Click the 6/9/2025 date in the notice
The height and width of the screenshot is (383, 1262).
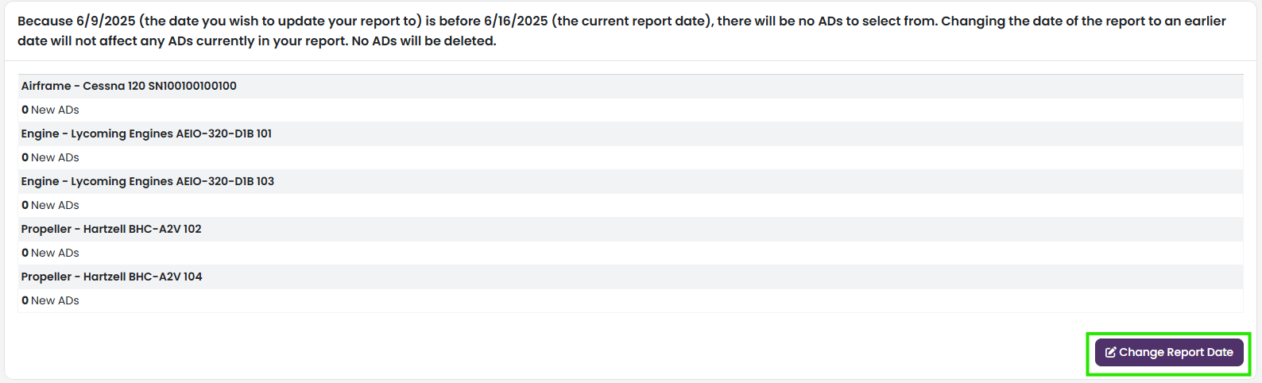coord(106,21)
